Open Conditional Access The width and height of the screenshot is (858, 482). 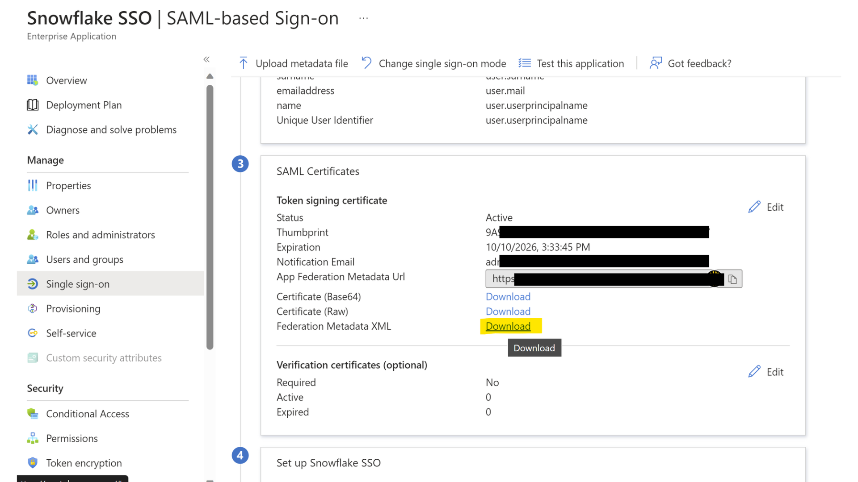[88, 413]
